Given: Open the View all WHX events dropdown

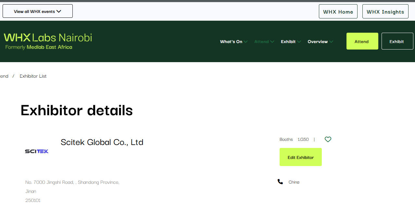Looking at the screenshot, I should pyautogui.click(x=37, y=11).
